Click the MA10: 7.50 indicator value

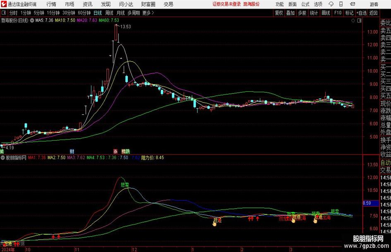tap(65, 20)
